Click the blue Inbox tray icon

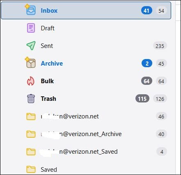pos(31,10)
